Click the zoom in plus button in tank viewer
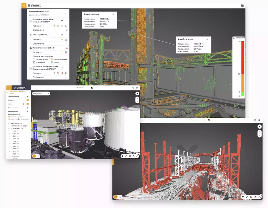Viewport: 268px width, 208px height. click(x=137, y=98)
